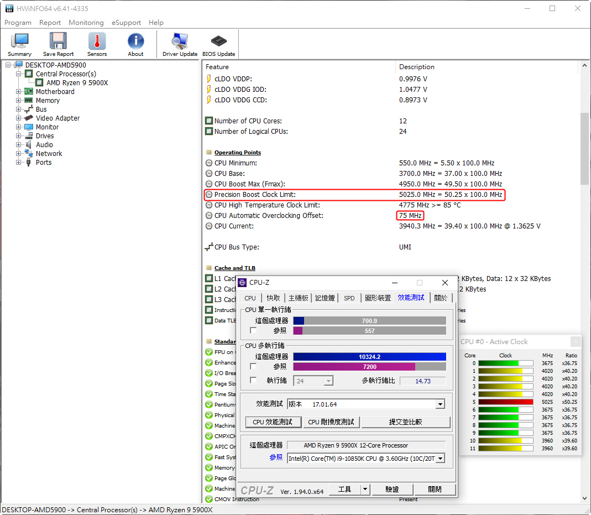Viewport: 591px width, 515px height.
Task: Select the Motherboard icon in the tree
Action: point(29,92)
